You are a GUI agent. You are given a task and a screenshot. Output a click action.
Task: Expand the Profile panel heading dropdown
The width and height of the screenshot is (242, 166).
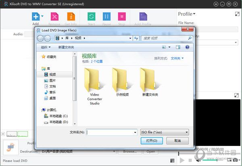(x=194, y=14)
